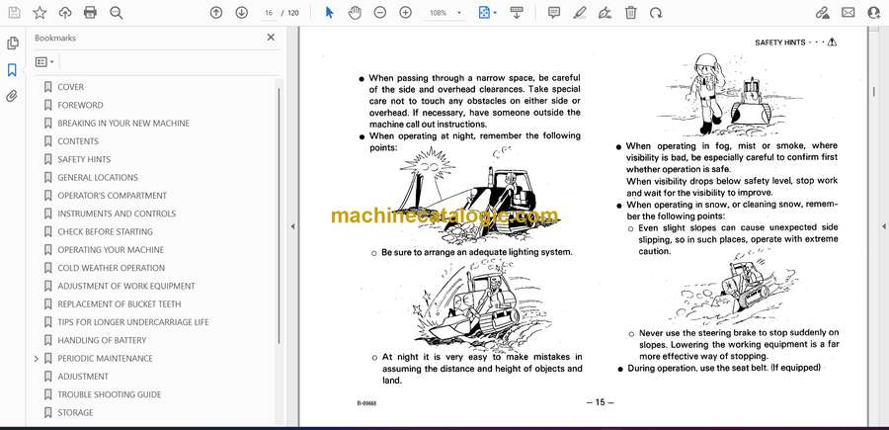Click the scrolling mode keyboard icon
Viewport: 889px width, 430px height.
click(516, 13)
